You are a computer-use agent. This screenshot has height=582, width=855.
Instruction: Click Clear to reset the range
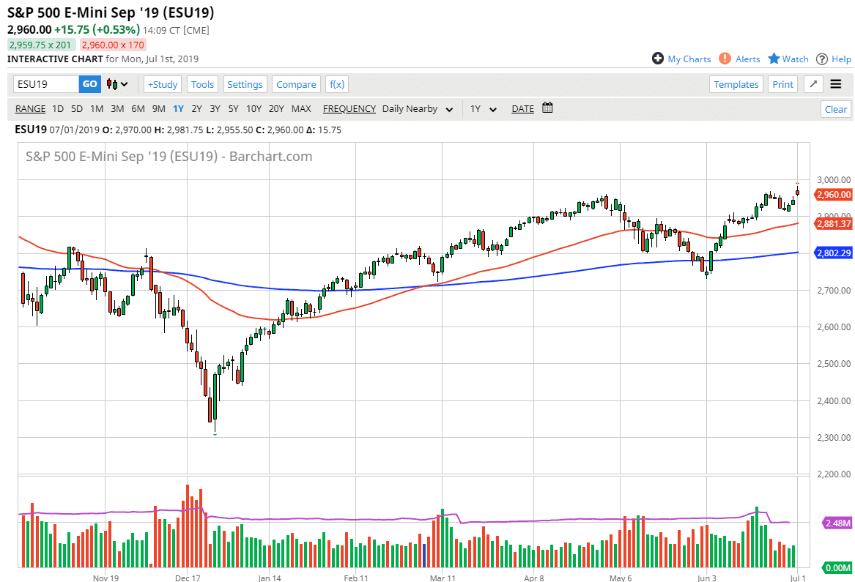pyautogui.click(x=835, y=108)
